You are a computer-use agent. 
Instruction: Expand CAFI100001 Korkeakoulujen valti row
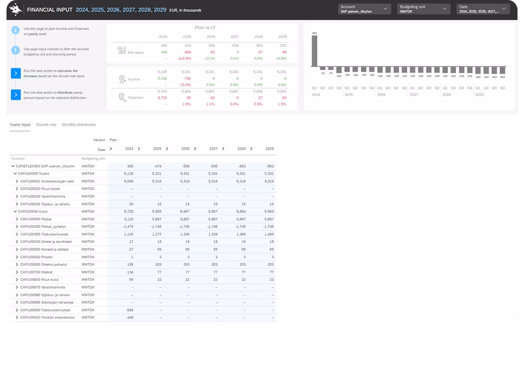pos(17,182)
